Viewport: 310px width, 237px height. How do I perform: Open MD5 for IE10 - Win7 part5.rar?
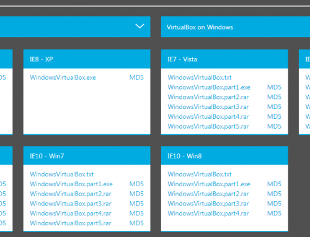pos(136,223)
